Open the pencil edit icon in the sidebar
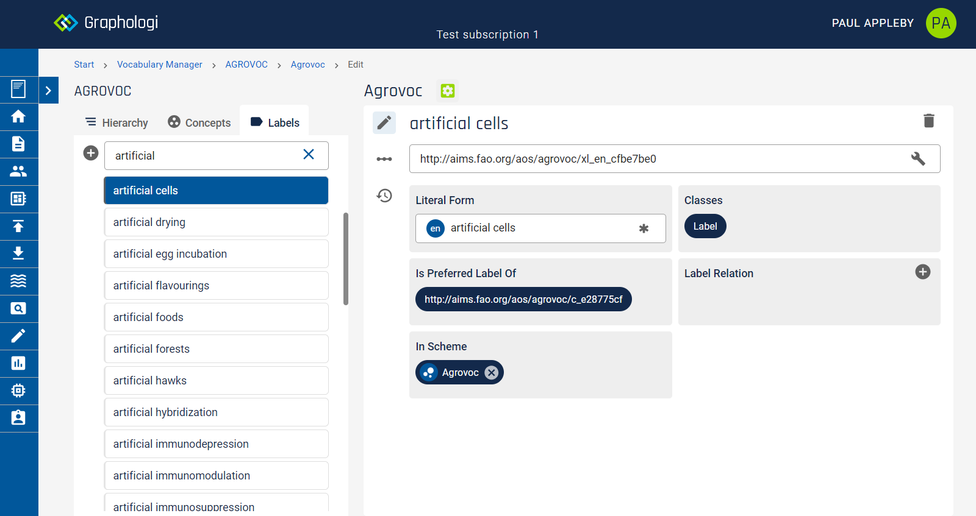Screen dimensions: 976x516 pos(18,336)
